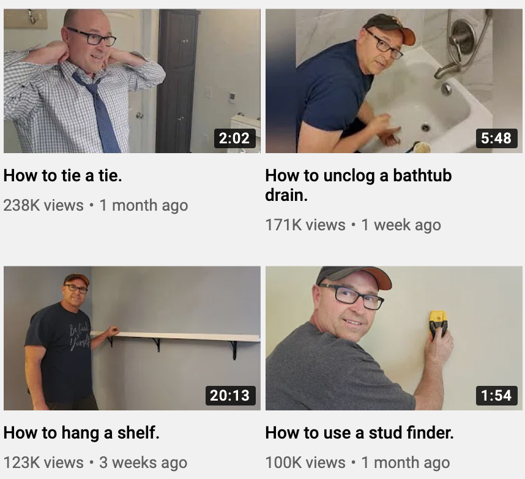Click the 20:13 duration badge

230,395
